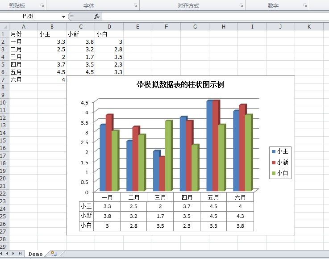Click 小白 row label in chart table
329x259 pixels.
[86, 226]
